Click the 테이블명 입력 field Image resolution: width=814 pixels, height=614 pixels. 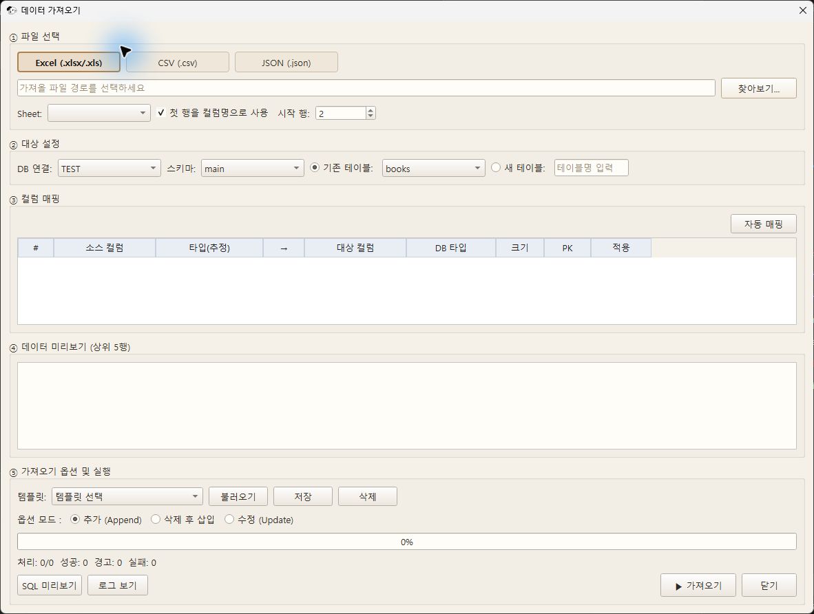pos(592,168)
